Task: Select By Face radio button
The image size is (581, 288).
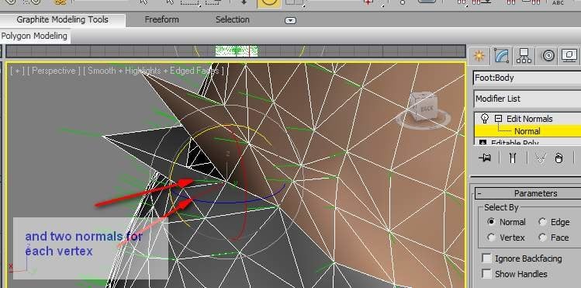Action: tap(542, 238)
